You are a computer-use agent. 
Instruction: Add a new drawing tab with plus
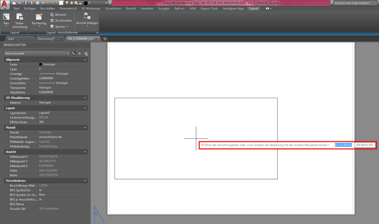click(x=105, y=39)
